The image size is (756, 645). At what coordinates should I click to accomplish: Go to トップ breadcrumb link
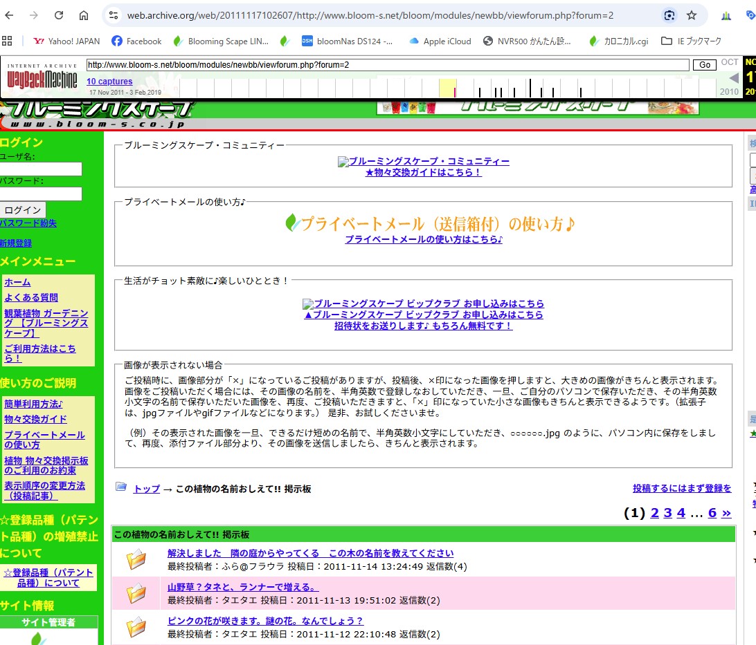[147, 489]
